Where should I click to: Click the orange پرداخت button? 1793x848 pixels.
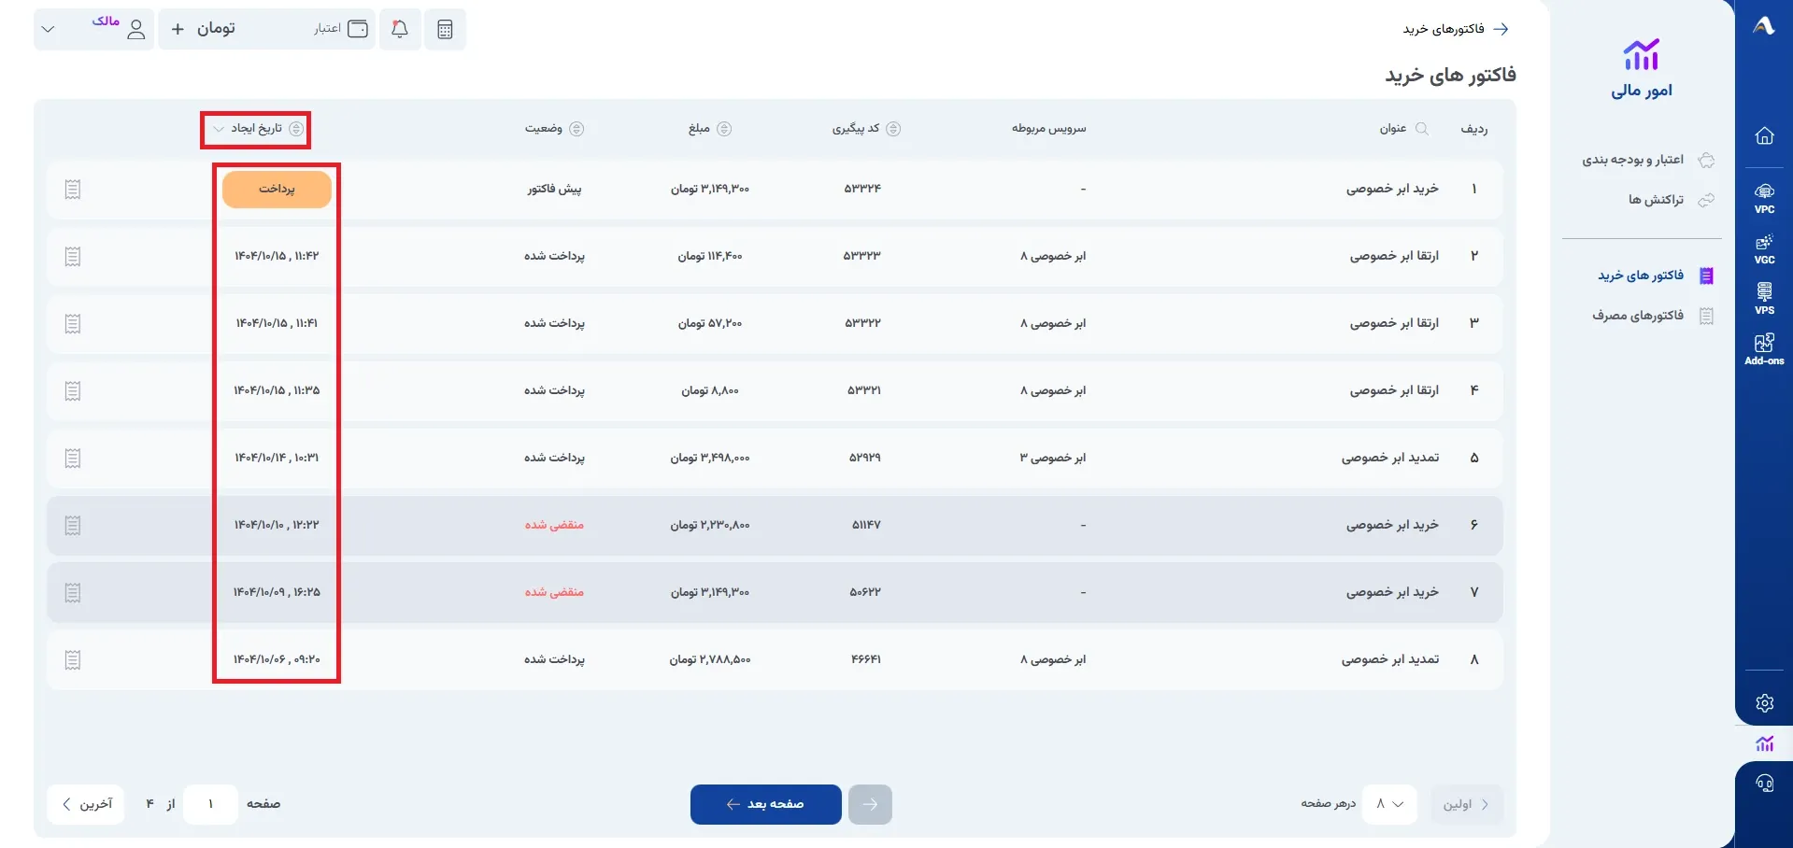click(x=277, y=190)
